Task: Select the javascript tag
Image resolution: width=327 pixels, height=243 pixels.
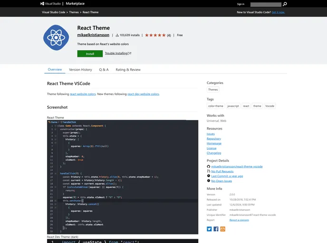Action: [x=233, y=106]
